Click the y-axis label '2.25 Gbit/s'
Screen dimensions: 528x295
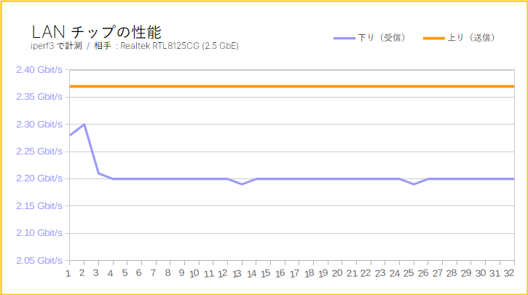point(39,152)
